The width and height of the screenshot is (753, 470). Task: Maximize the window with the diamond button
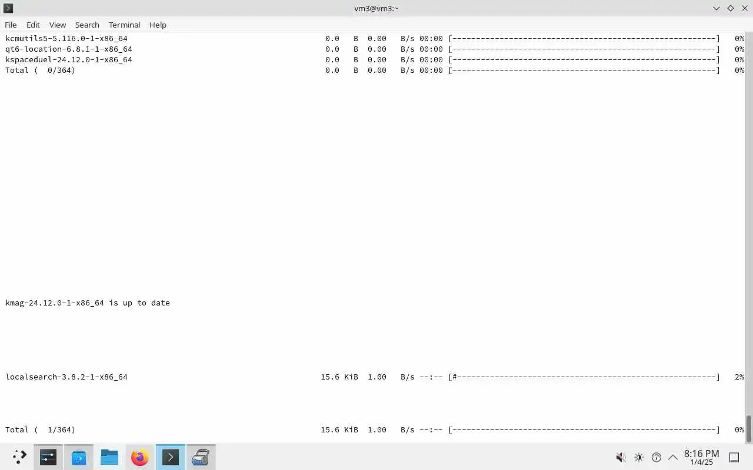coord(730,8)
